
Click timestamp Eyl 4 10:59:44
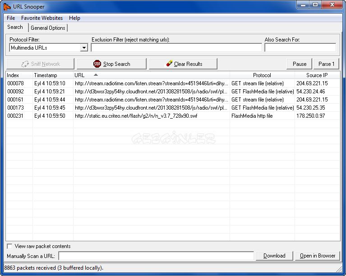point(50,100)
